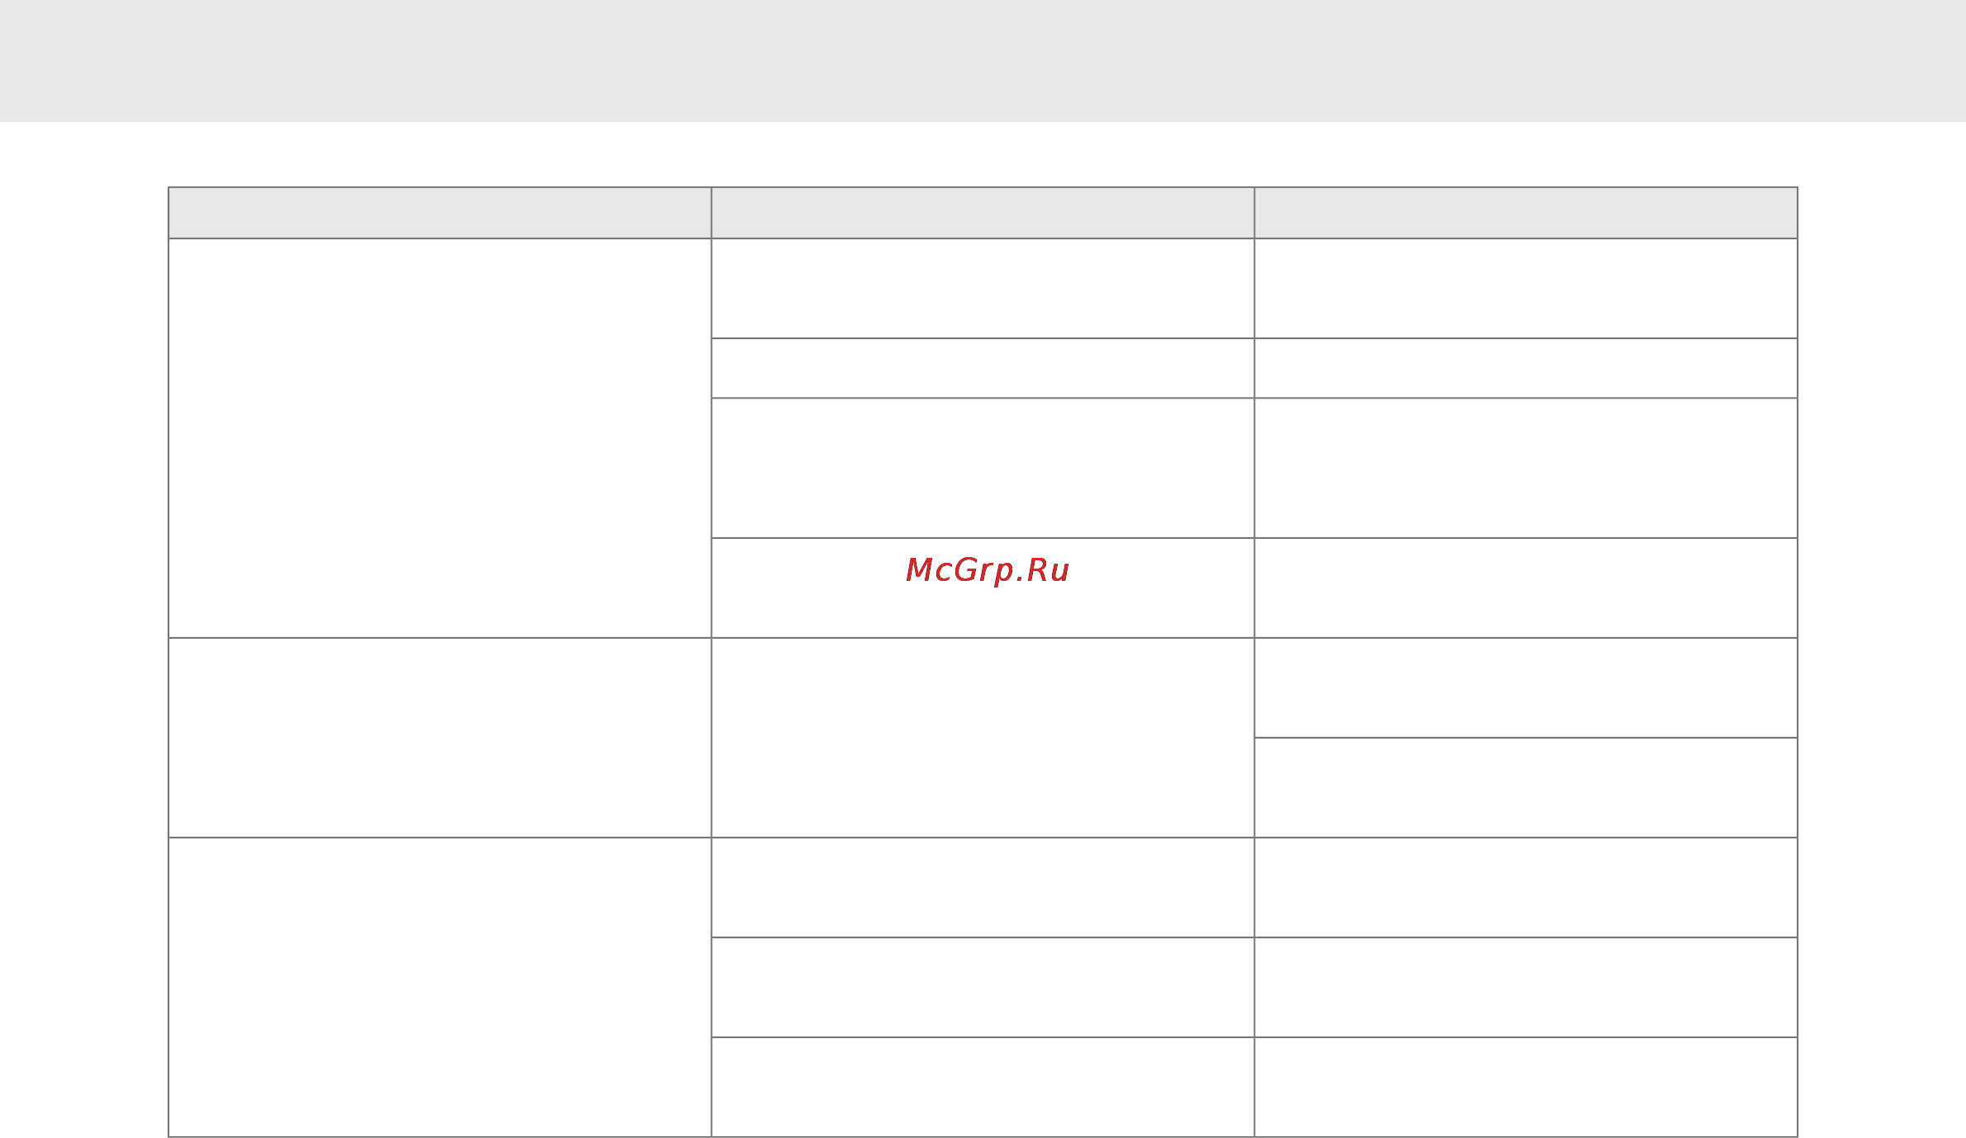This screenshot has height=1138, width=1966.
Task: Click the gray banner above the table
Action: click(983, 61)
